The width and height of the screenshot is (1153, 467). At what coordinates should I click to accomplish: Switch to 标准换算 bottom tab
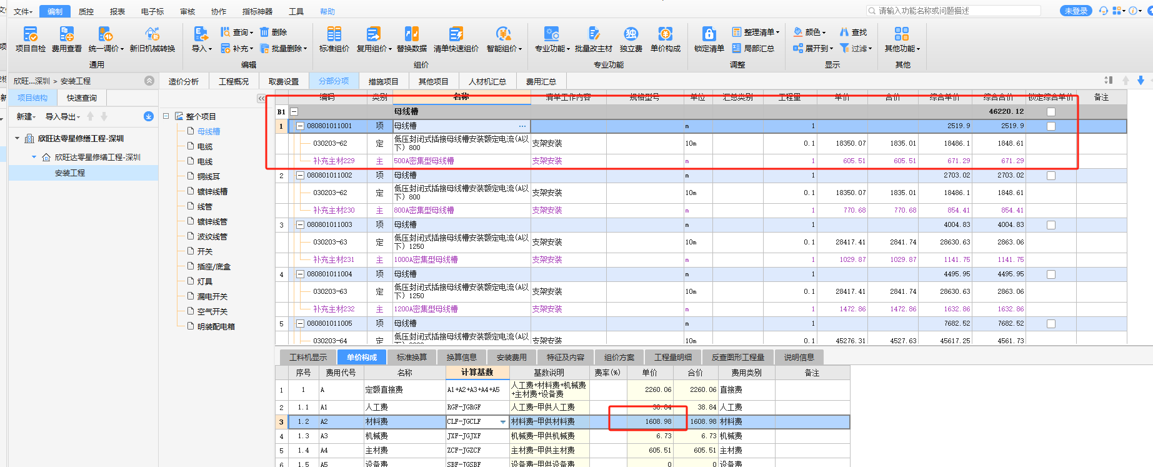pyautogui.click(x=412, y=357)
